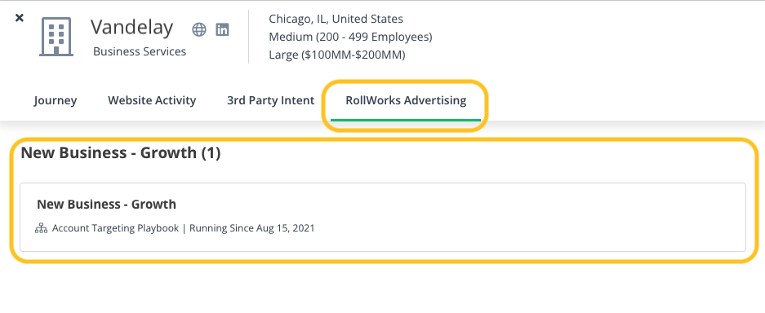The image size is (765, 313).
Task: Click the Medium (200 - 499 Employees) text
Action: point(350,37)
